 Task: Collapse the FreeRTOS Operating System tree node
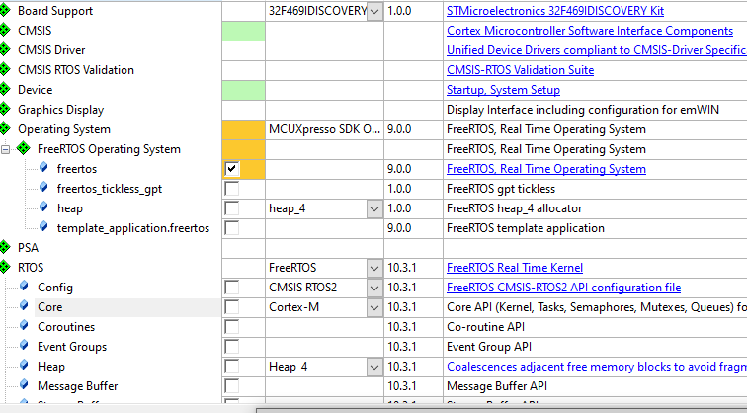tap(5, 149)
